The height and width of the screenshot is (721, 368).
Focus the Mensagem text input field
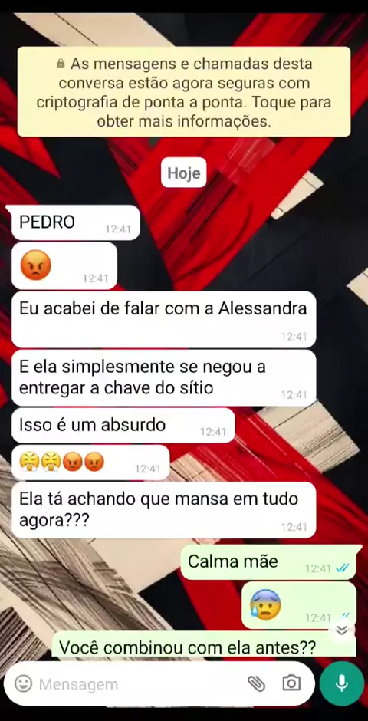tap(140, 684)
